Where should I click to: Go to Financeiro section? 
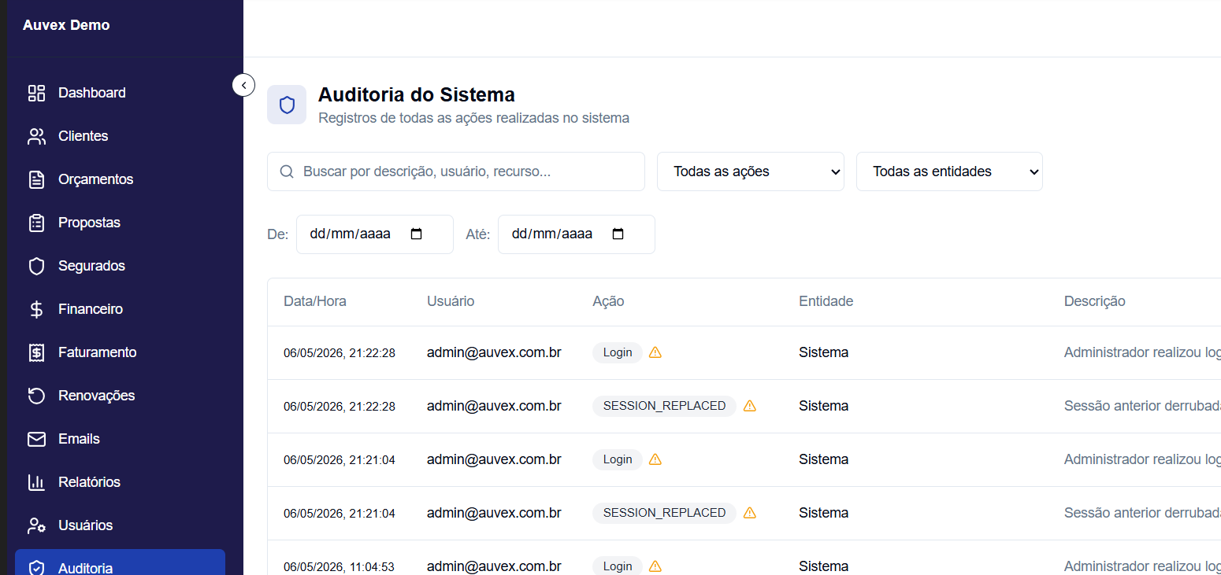click(120, 309)
